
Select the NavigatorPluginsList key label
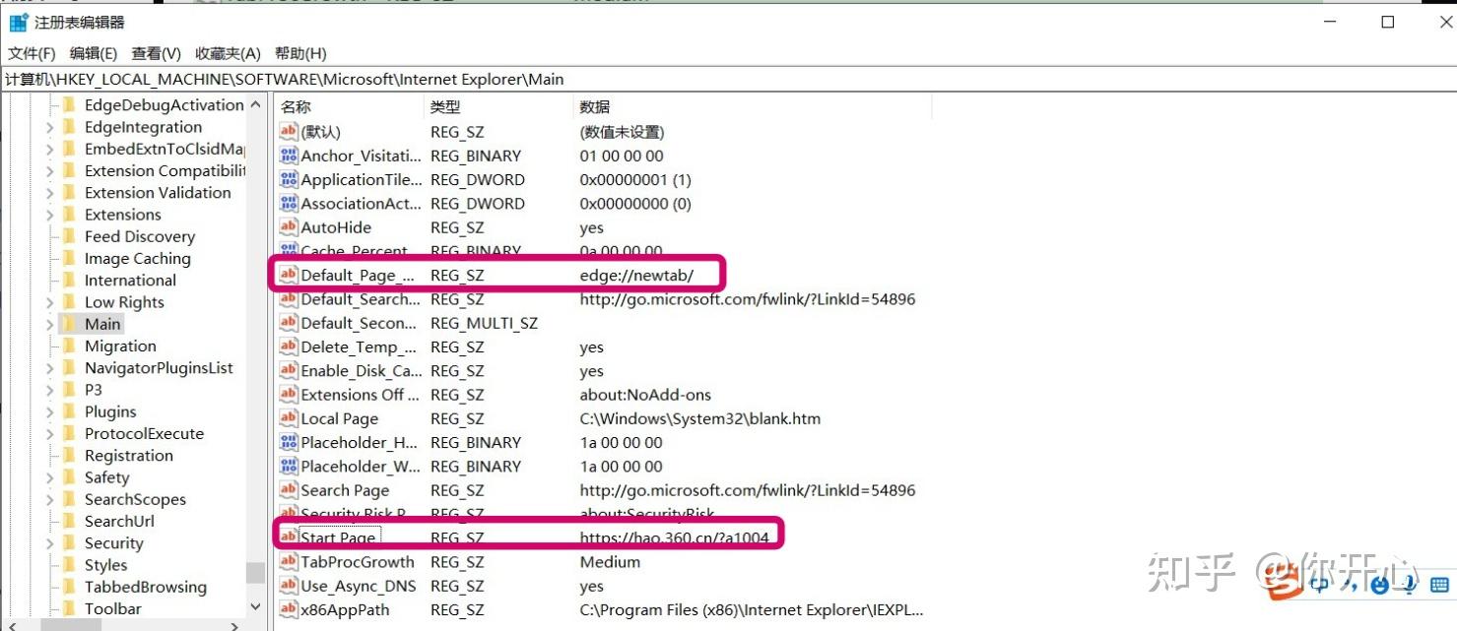[159, 368]
